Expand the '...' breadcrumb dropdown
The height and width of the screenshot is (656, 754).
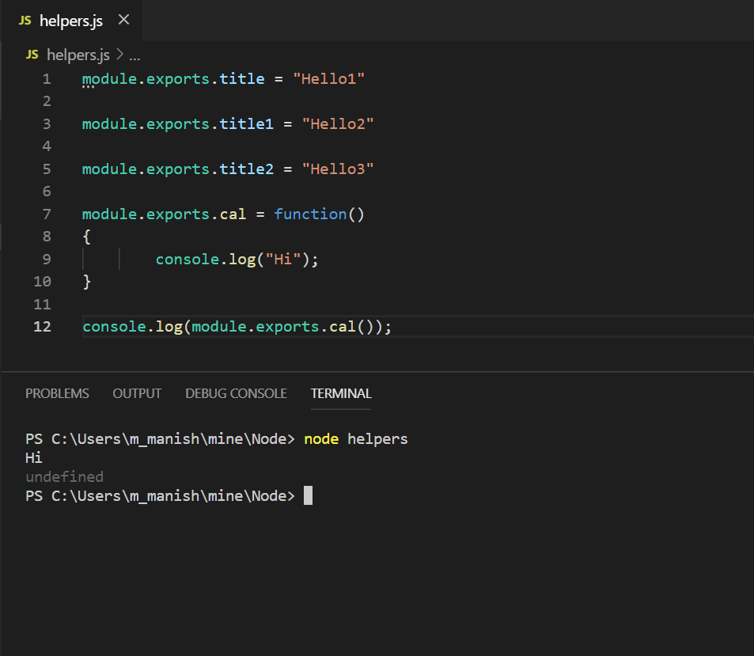134,55
